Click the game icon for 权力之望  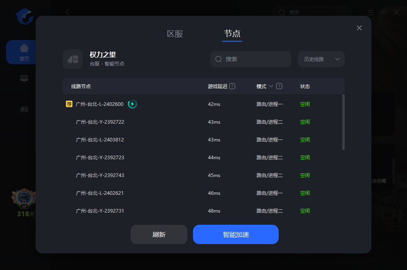73,59
